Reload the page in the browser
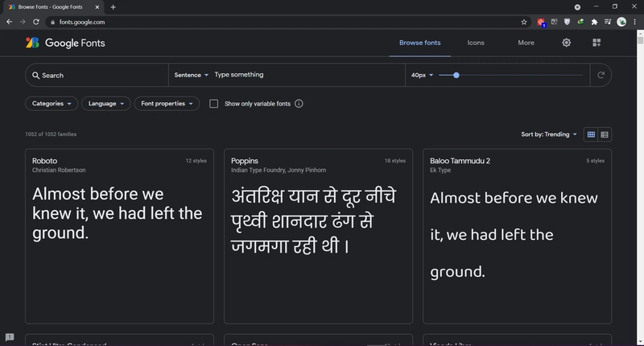The image size is (644, 346). coord(35,21)
